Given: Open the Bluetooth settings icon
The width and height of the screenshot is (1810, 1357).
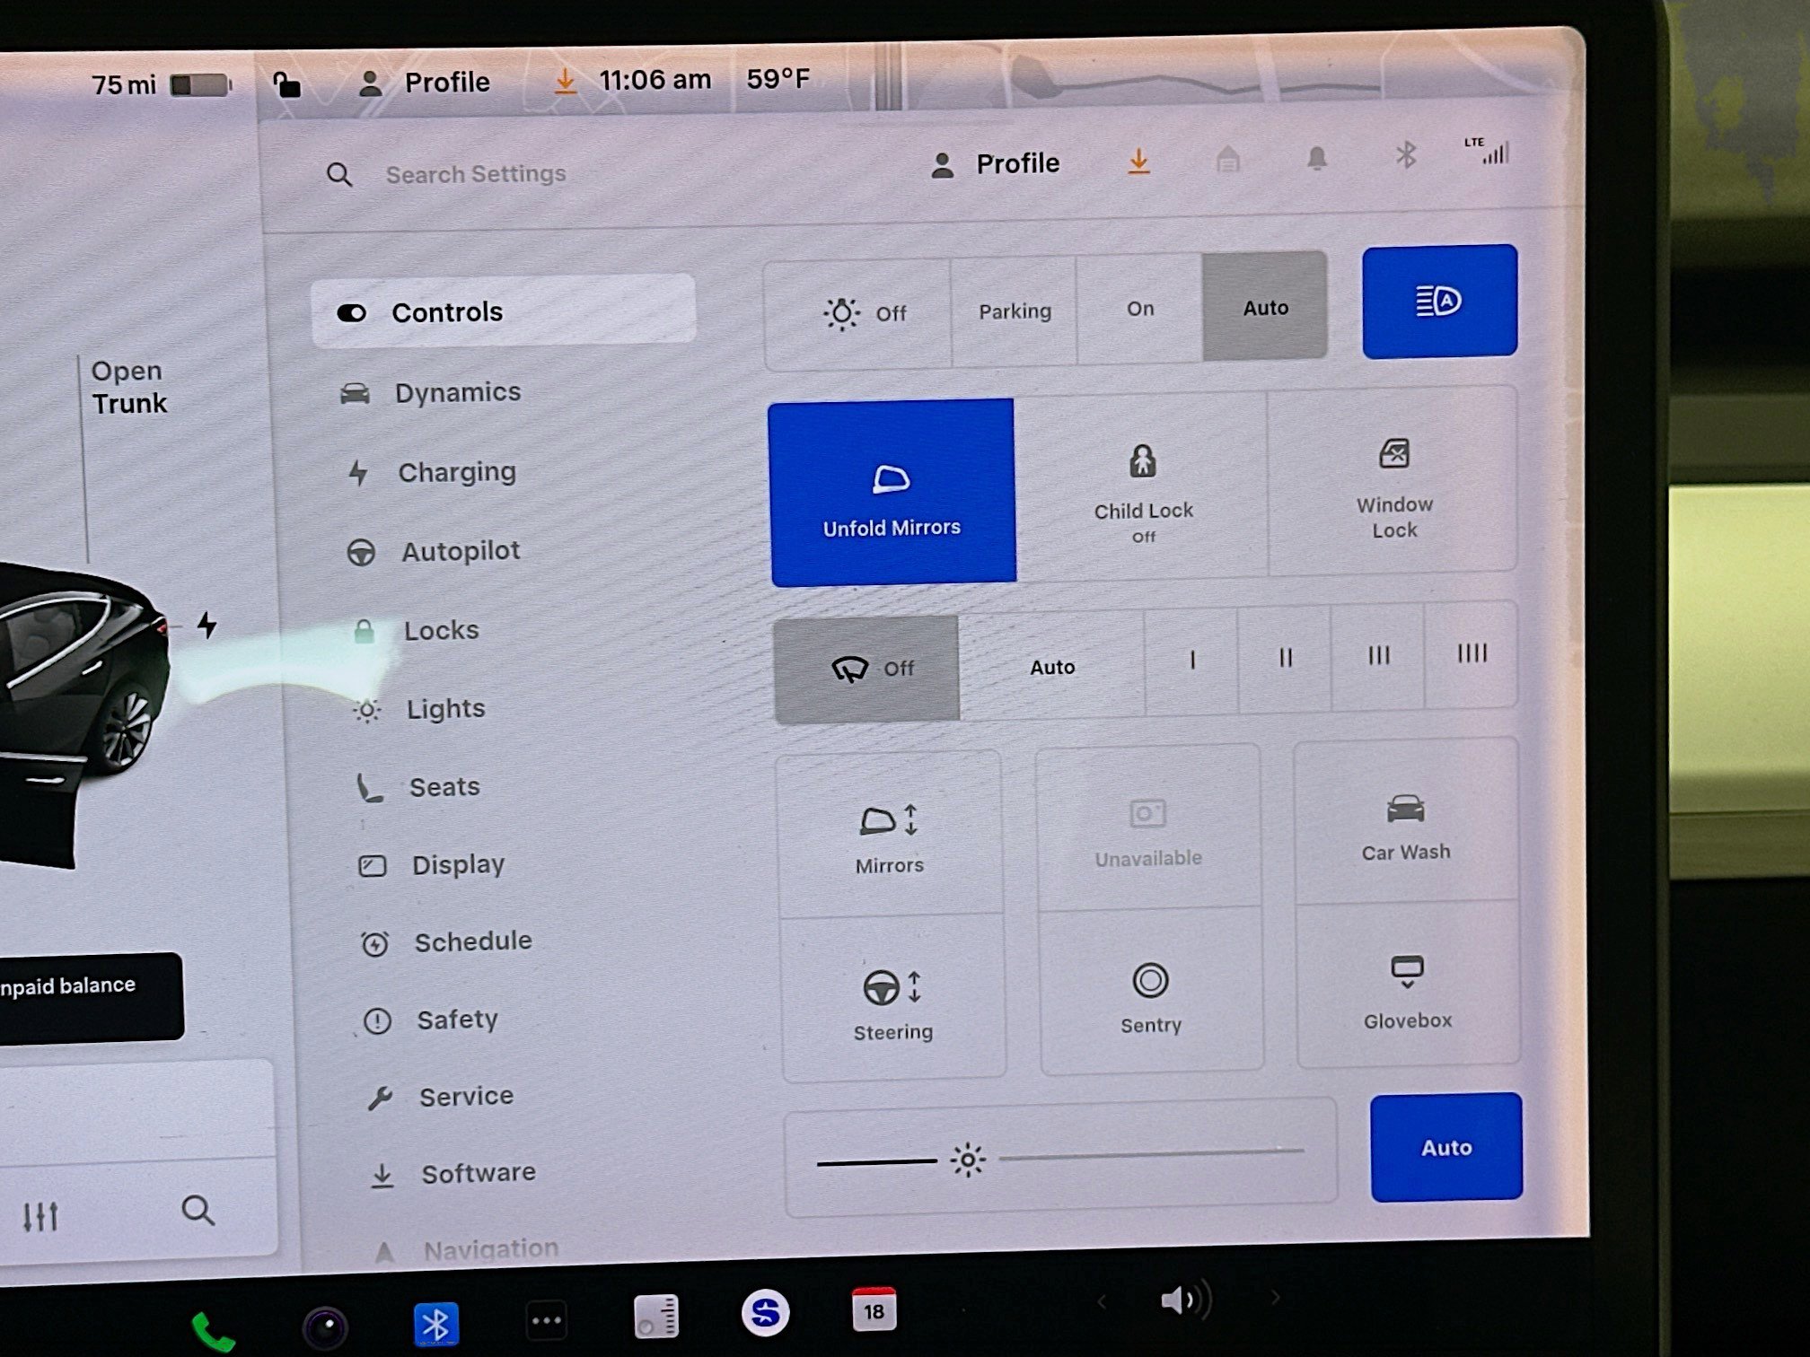Looking at the screenshot, I should click(1405, 158).
